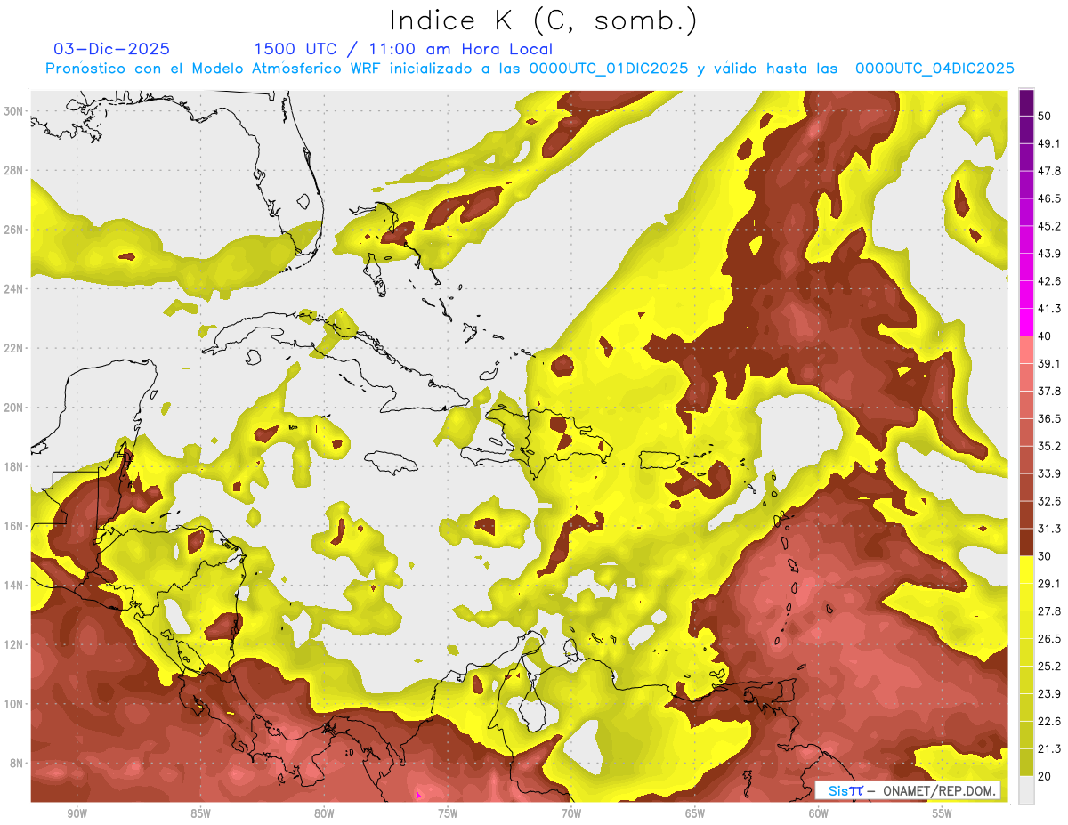This screenshot has height=825, width=1068.
Task: Click the 26N latitude label
Action: (14, 230)
